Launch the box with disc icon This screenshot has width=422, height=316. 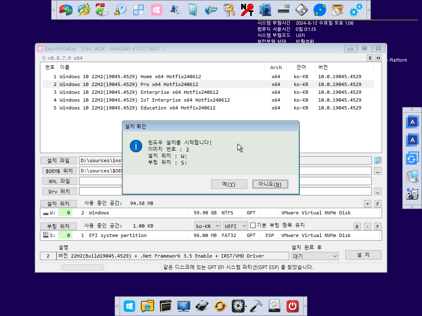click(x=338, y=10)
